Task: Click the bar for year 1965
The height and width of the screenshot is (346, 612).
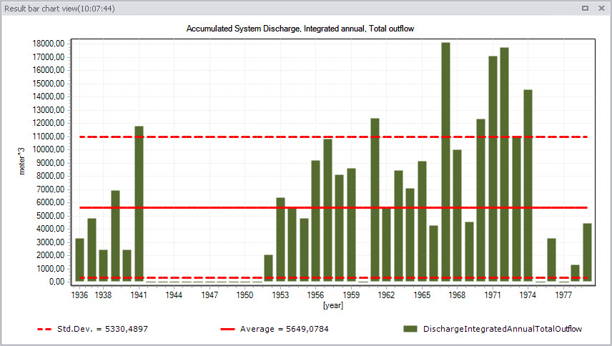Action: [x=422, y=221]
